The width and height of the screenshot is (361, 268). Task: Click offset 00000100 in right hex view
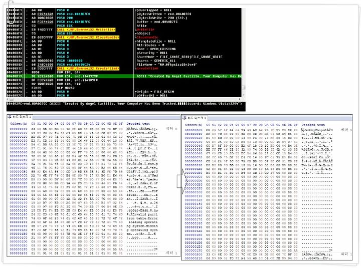coord(194,192)
